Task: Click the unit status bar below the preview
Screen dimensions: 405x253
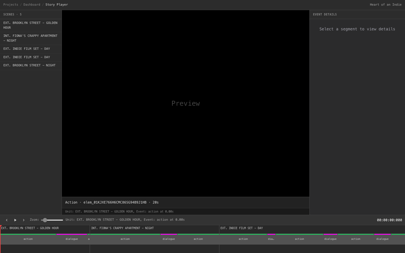Action: point(186,211)
